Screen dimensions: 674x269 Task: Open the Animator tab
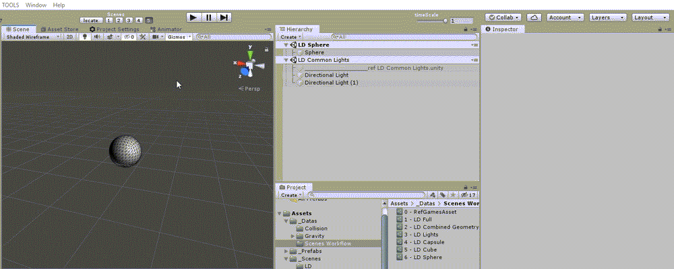[x=166, y=29]
